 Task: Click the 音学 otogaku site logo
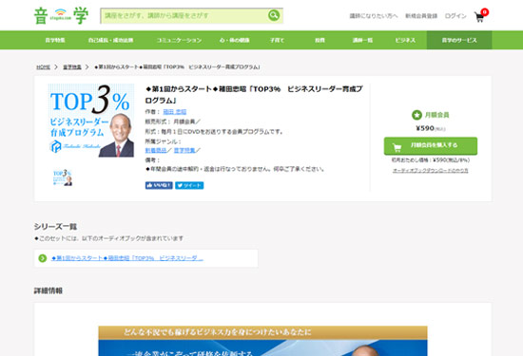(62, 15)
